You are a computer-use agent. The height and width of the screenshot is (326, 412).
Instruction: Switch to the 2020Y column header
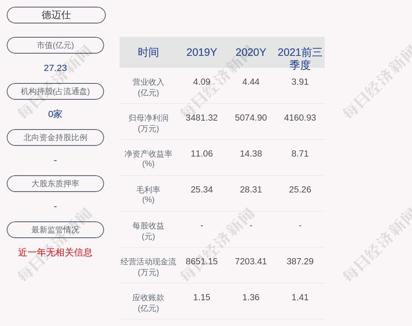[x=251, y=52]
